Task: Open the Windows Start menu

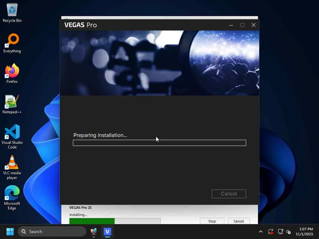Action: coord(10,232)
